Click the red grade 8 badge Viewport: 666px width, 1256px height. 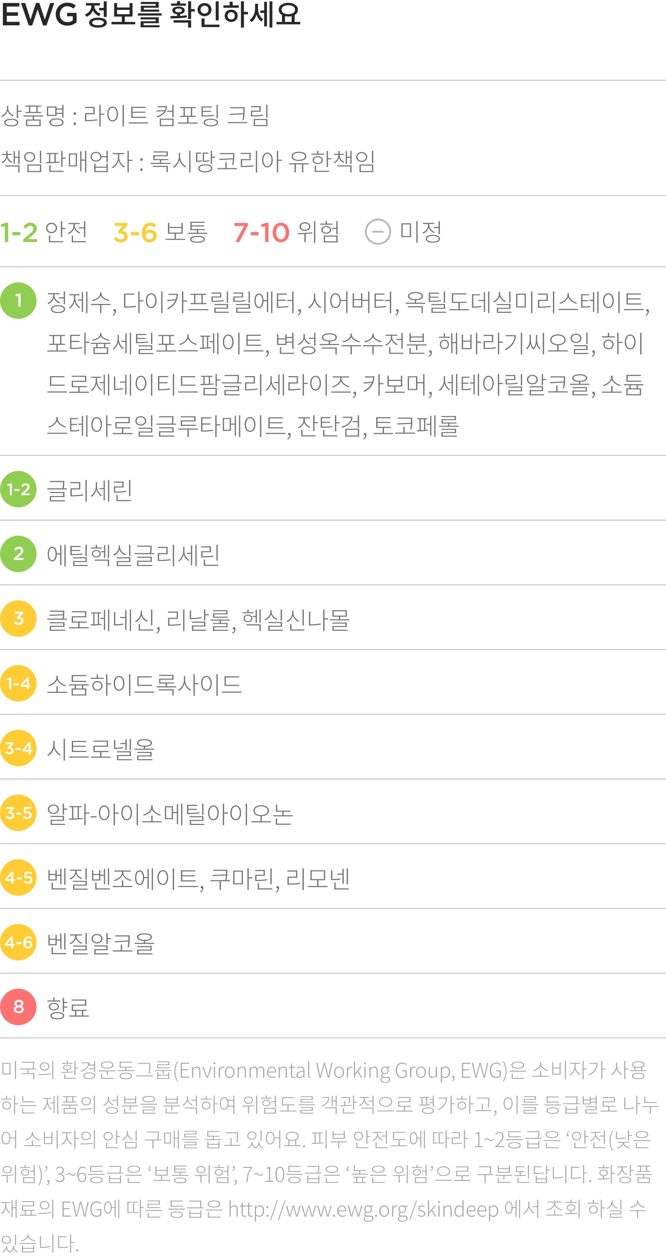point(18,1007)
